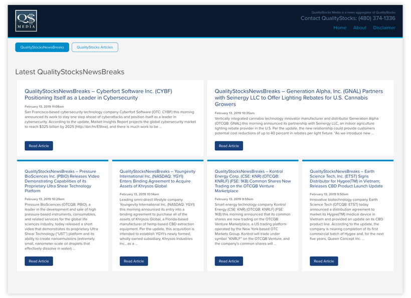Click Read Article for Youngevity International
Screen dimensions: 411x298
pyautogui.click(x=134, y=261)
